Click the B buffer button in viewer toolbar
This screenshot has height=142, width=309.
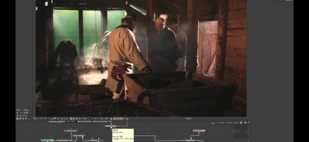tap(77, 119)
